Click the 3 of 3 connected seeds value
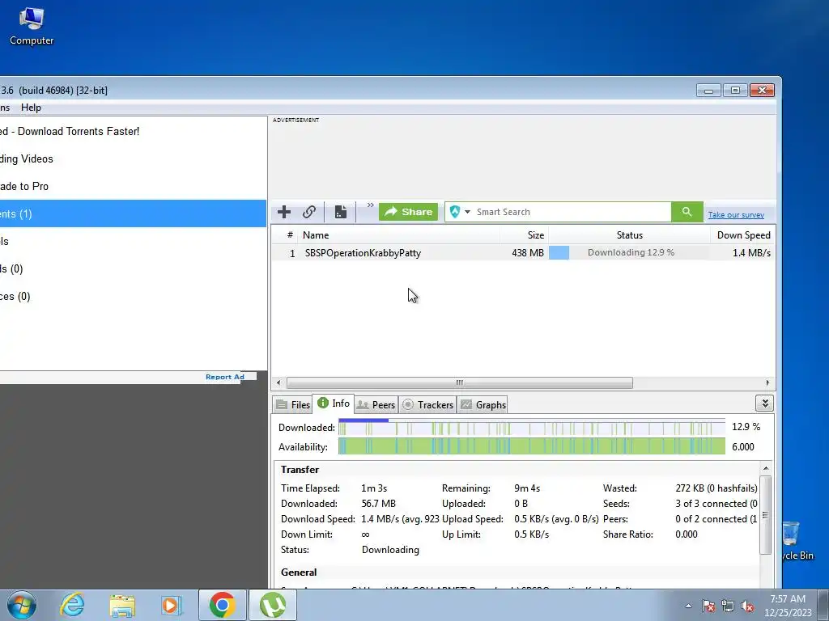The height and width of the screenshot is (621, 829). tap(716, 504)
